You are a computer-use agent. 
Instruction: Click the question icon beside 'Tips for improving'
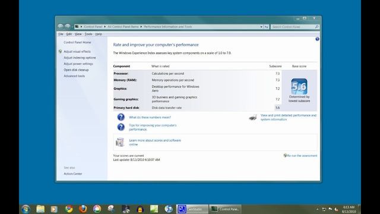tap(121, 127)
